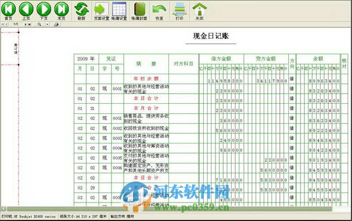Click the 年初余额 row label
Image resolution: width=352 pixels, height=221 pixels.
(146, 79)
